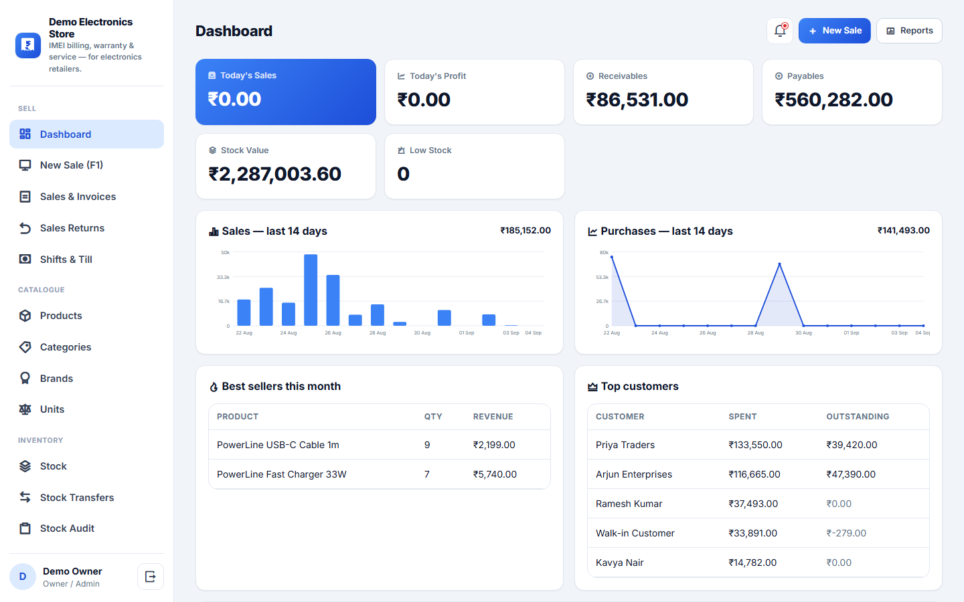Click the Sales & Invoices document icon
964x602 pixels.
(25, 197)
